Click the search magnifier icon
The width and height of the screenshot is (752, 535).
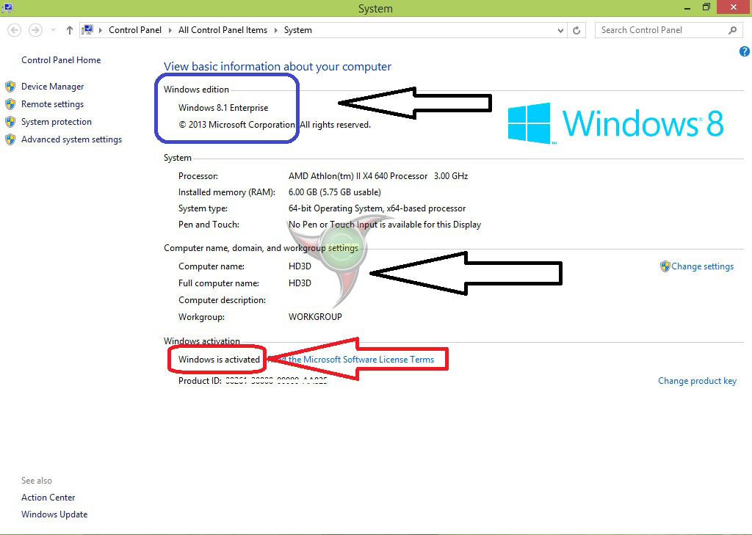(x=732, y=30)
